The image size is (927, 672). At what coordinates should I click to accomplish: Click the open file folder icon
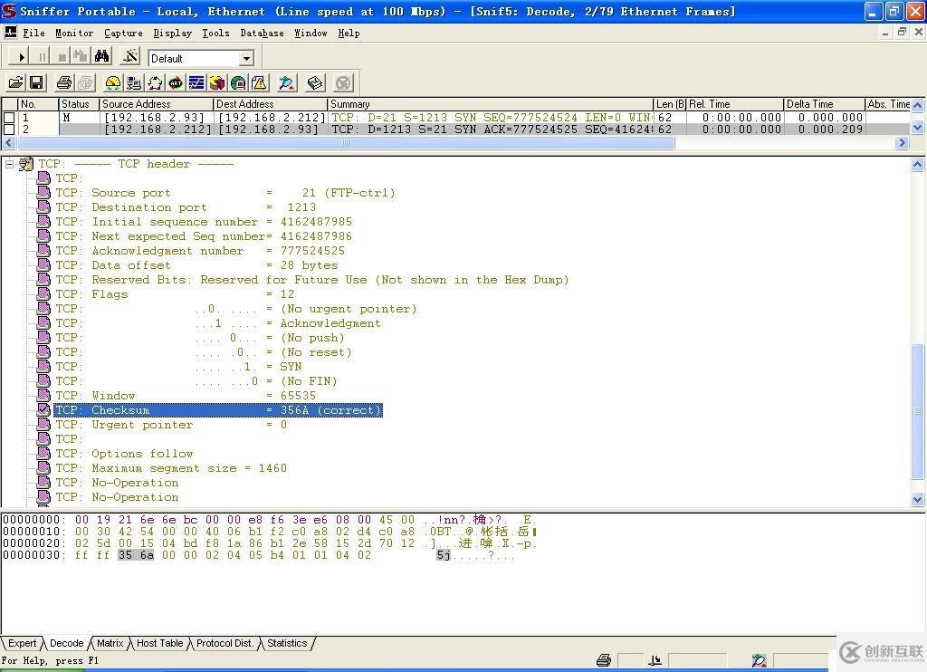16,82
